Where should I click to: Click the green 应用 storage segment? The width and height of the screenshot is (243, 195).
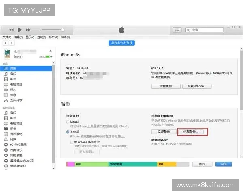tap(92, 164)
